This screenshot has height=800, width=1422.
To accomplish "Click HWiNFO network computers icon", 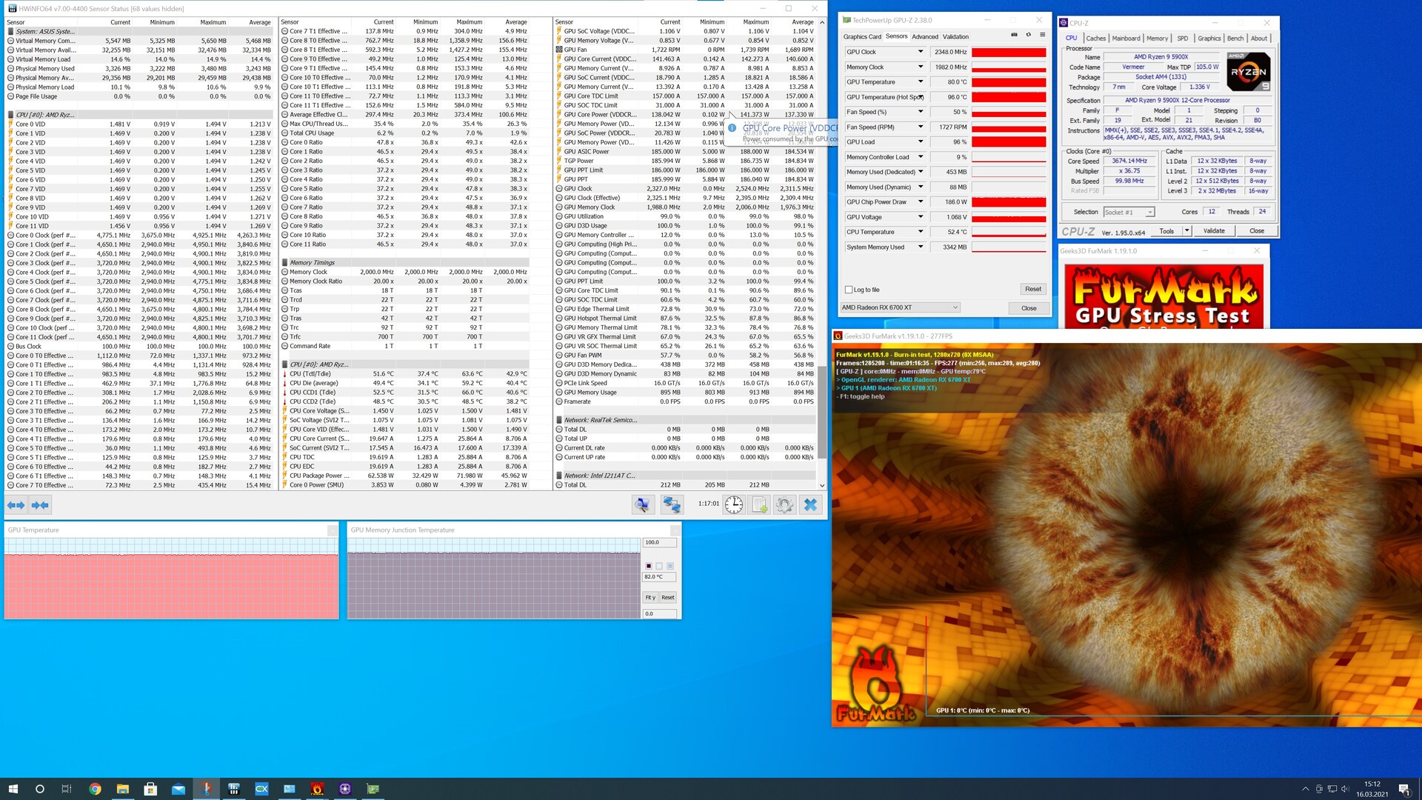I will tap(672, 505).
